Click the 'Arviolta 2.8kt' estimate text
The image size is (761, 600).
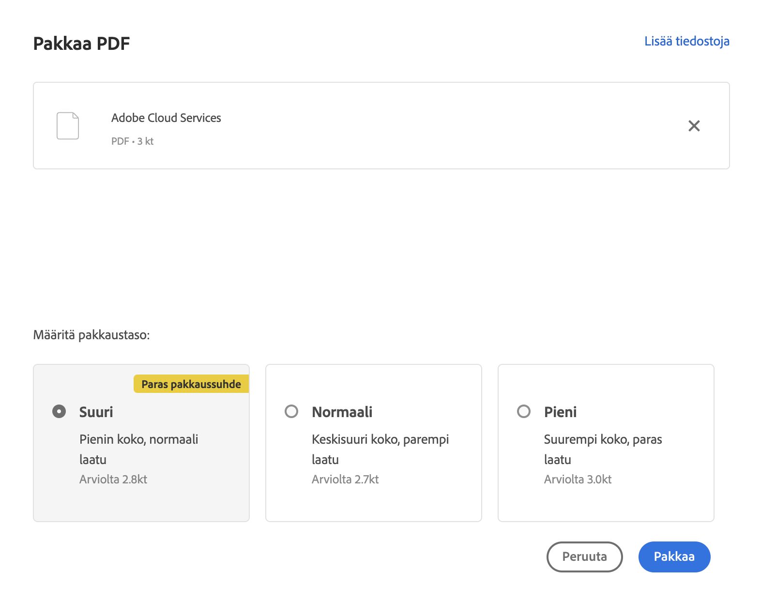click(x=113, y=480)
